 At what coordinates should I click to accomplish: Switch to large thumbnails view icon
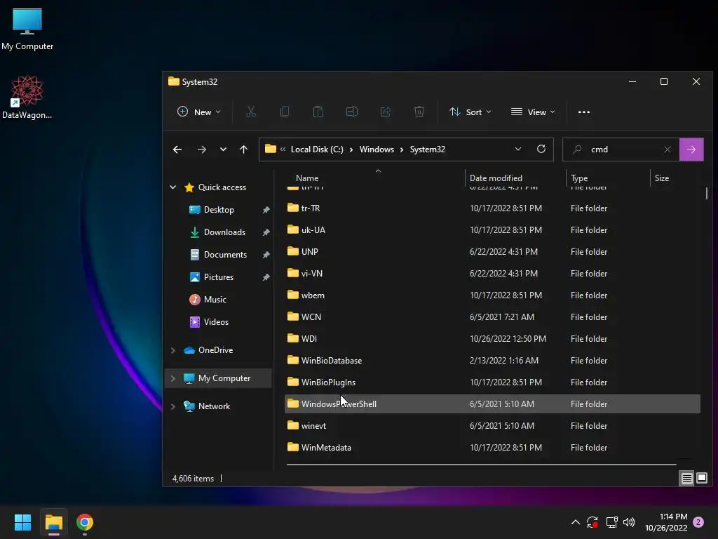pos(701,479)
